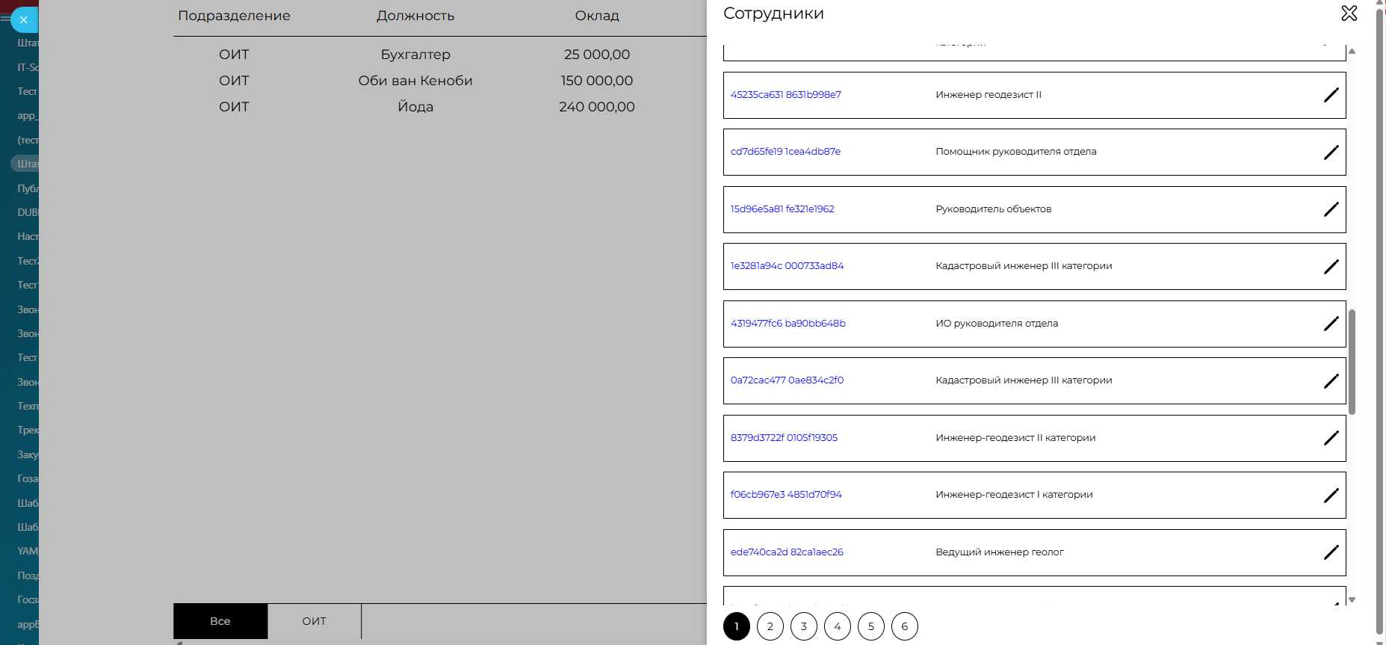Edit the Помощник руководителя отдела employee row

pos(1331,152)
